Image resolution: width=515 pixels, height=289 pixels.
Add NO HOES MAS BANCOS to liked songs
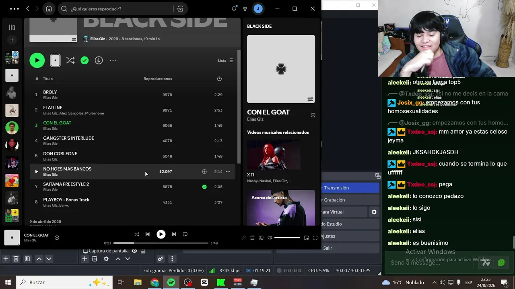click(x=204, y=172)
